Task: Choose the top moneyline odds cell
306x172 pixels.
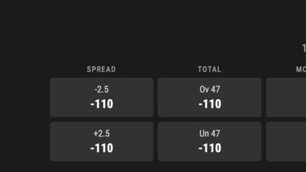Action: tap(286, 97)
